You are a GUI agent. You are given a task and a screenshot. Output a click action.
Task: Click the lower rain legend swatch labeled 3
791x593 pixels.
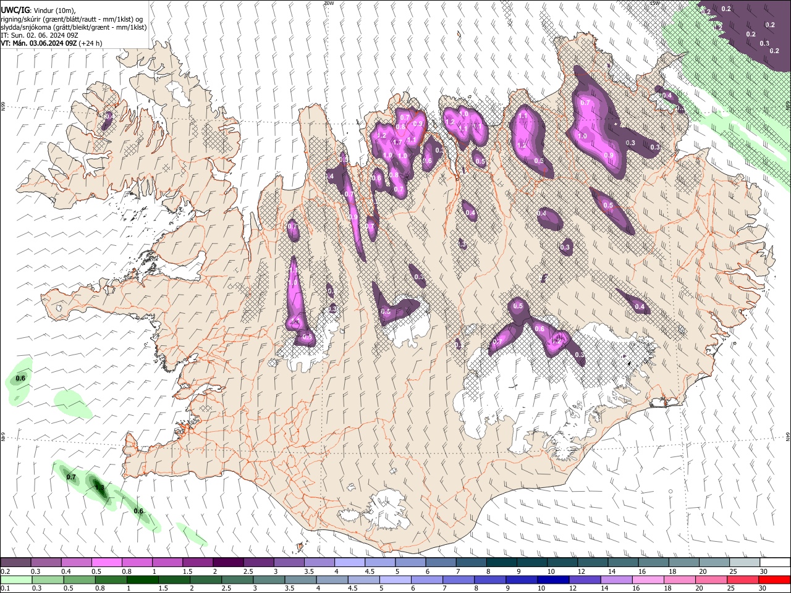click(x=269, y=580)
